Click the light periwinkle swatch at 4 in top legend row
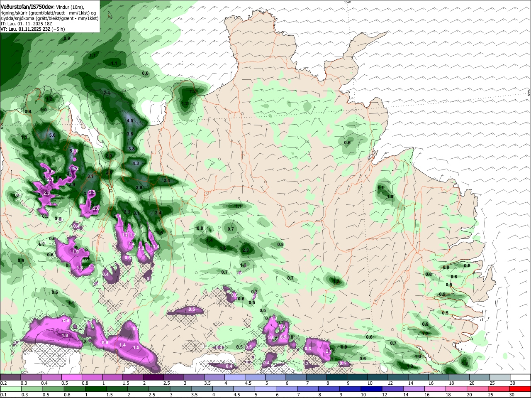Image resolution: width=531 pixels, height=398 pixels. [x=235, y=377]
